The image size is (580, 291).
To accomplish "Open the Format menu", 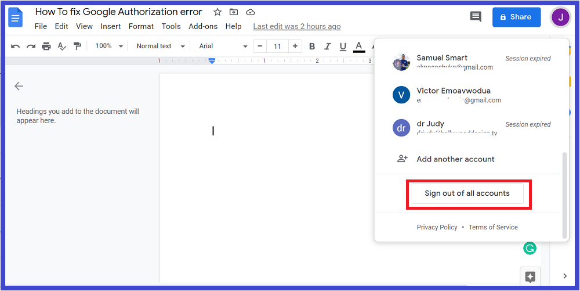I will click(x=141, y=26).
